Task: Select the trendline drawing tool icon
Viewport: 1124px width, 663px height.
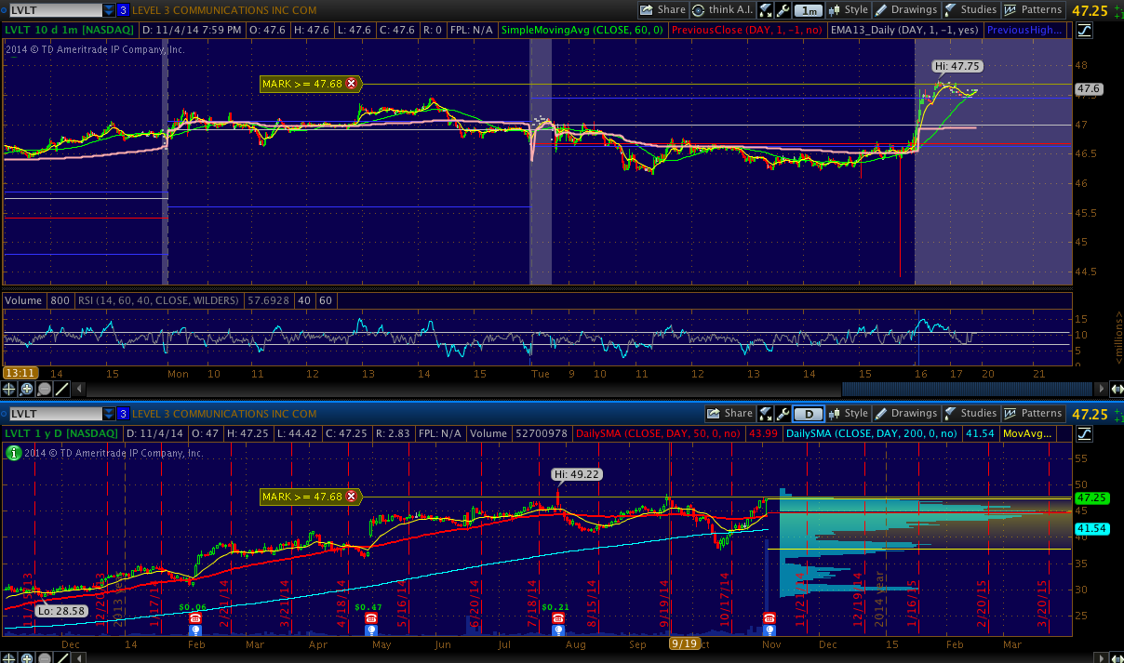Action: pos(60,389)
